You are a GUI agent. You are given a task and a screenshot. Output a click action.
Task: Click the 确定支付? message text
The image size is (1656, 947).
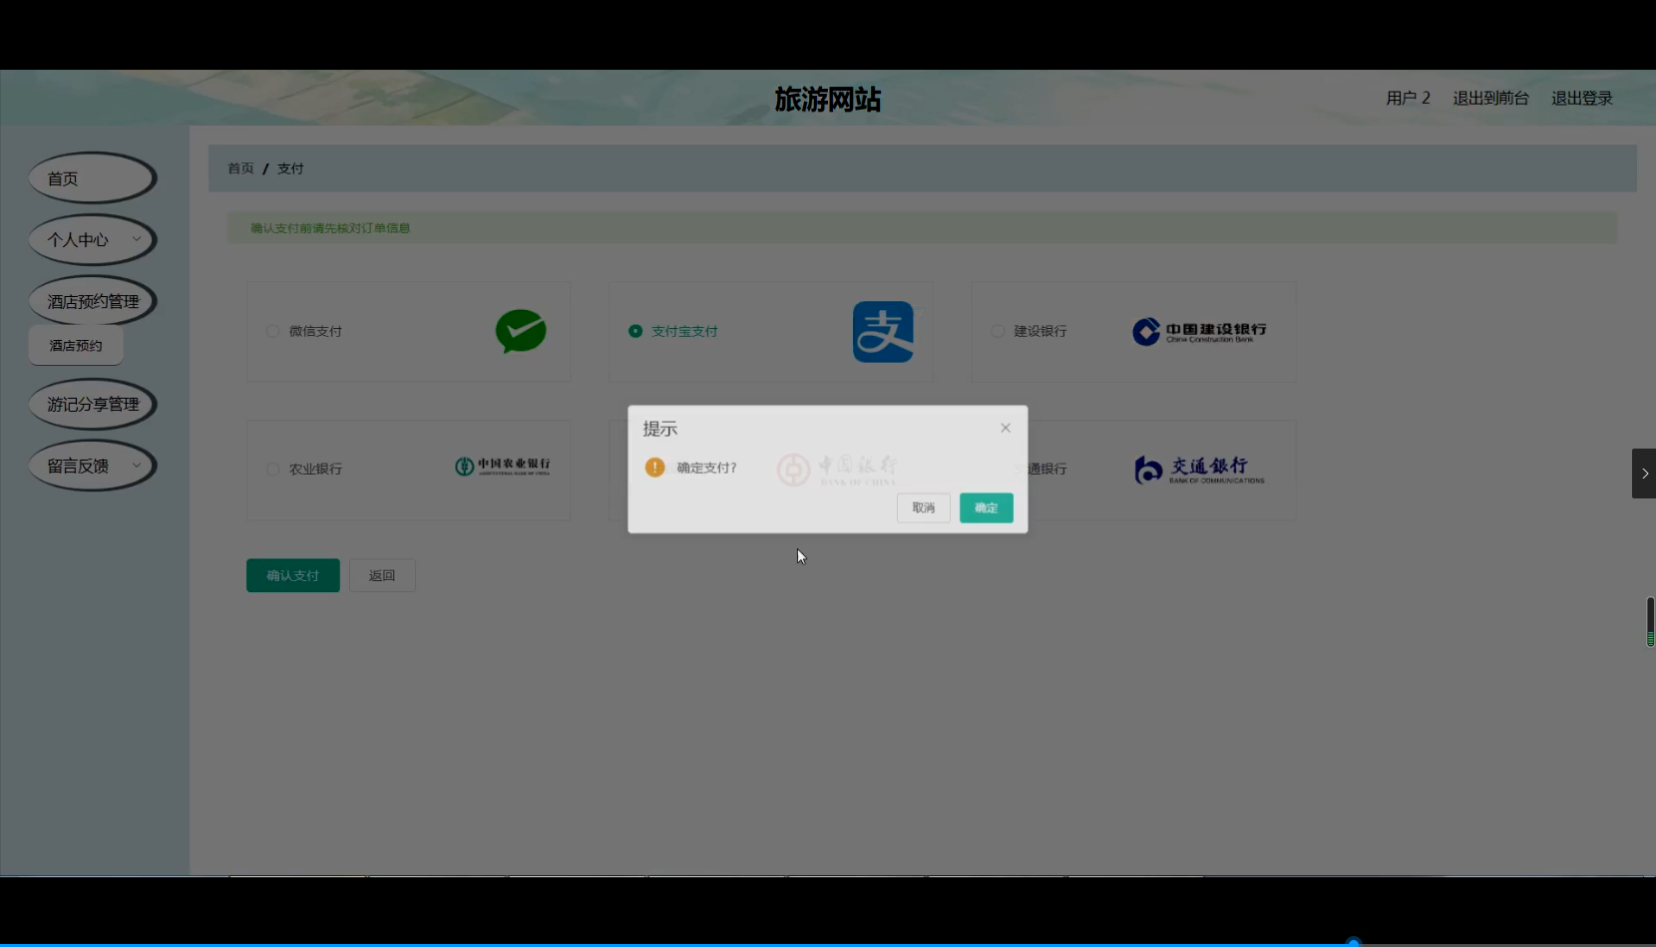[707, 468]
